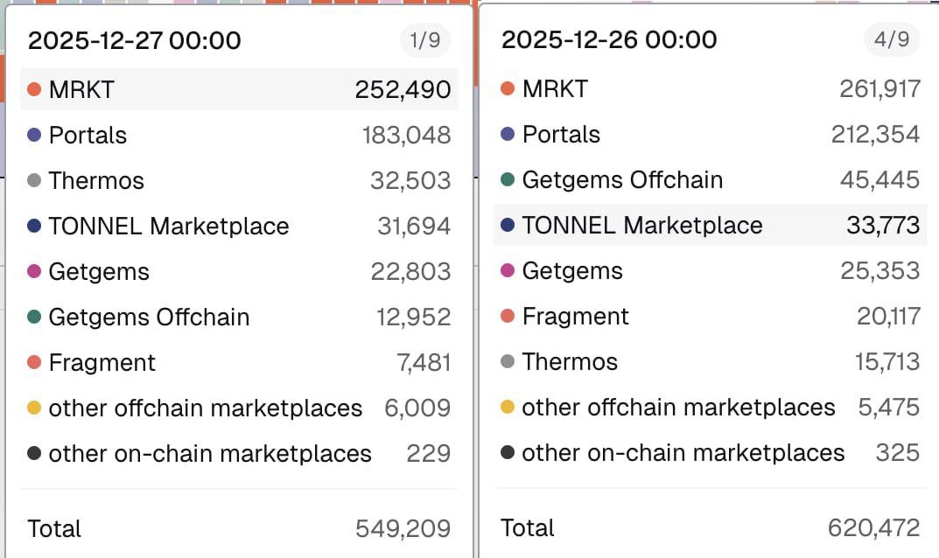Click the 4/9 page badge
Screen dimensions: 939x558
pyautogui.click(x=891, y=39)
